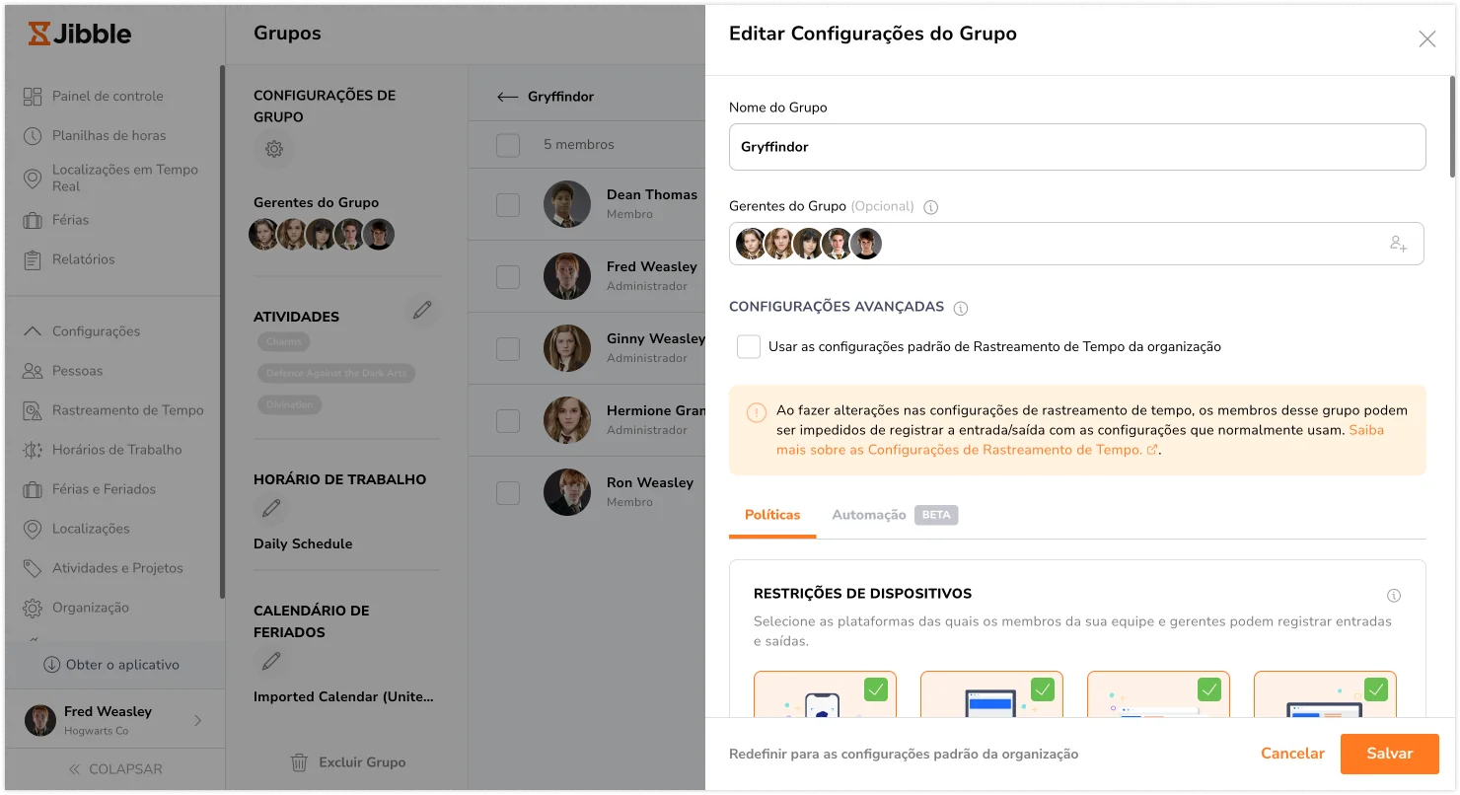The image size is (1460, 795).
Task: Open Pessoas people icon
Action: click(33, 371)
